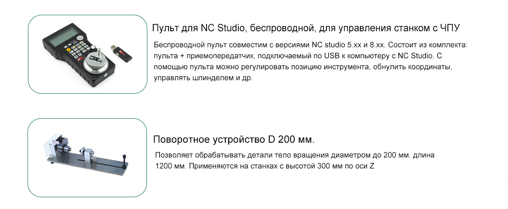Select the 'Позволяет обрабатывать детали' description line
The height and width of the screenshot is (209, 508).
point(295,155)
